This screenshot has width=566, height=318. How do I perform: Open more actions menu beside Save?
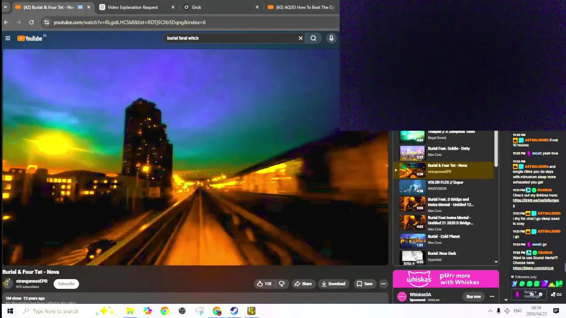click(x=383, y=284)
